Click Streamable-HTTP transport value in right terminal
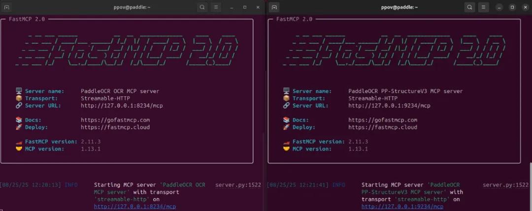 373,98
